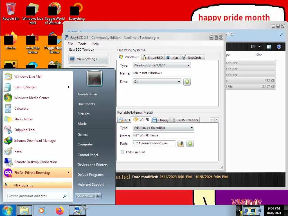Expand Getting Started submenu arrow
288x216 pixels.
click(69, 87)
